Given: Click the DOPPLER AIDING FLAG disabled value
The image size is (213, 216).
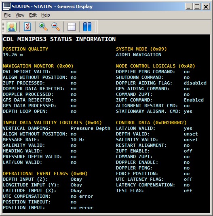Looking at the screenshot, I should (x=195, y=83).
